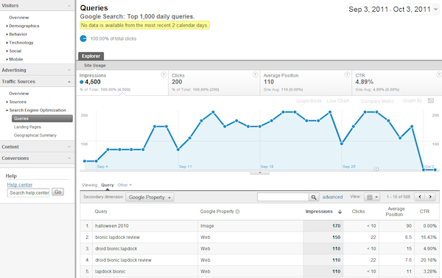Click the Help center link

pos(20,185)
